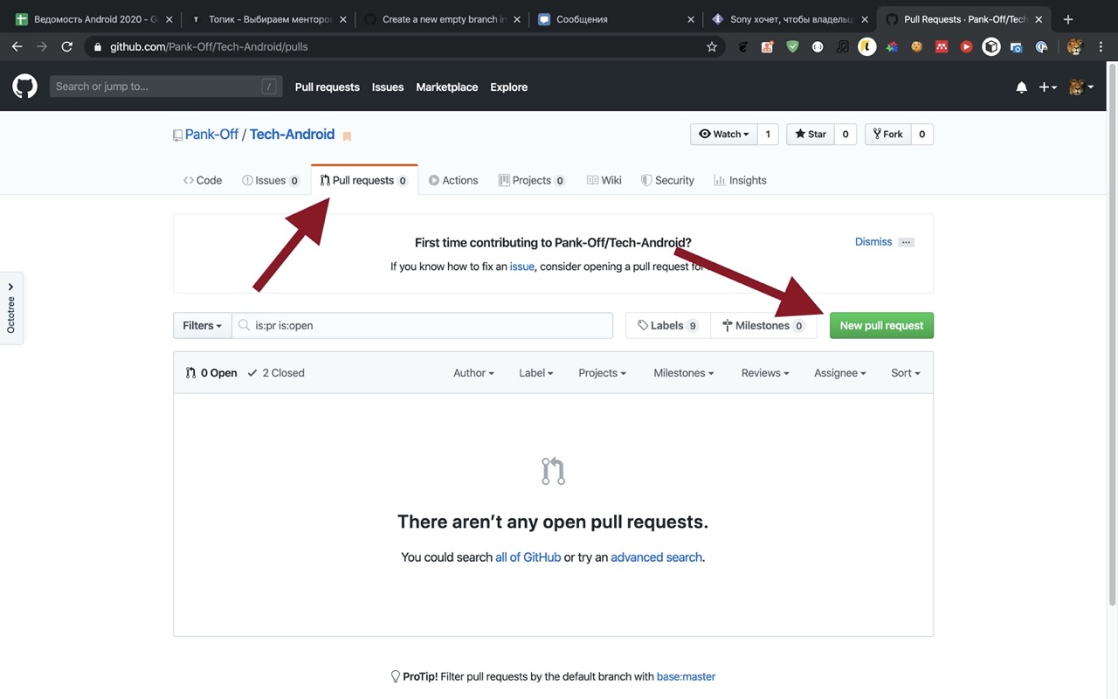Expand the Reviews filter dropdown
Viewport: 1118px width, 699px height.
click(765, 373)
